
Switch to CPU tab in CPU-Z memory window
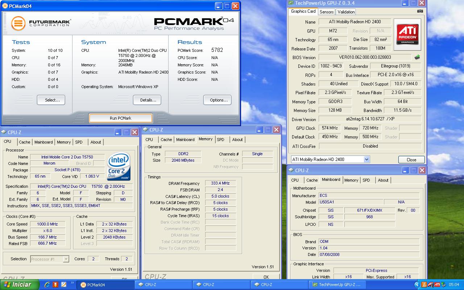point(149,140)
